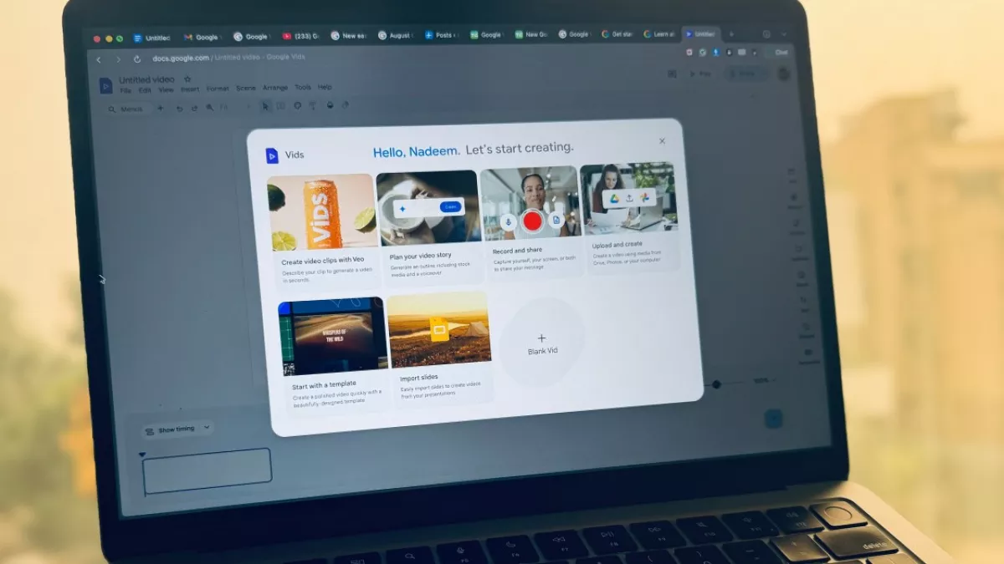
Task: Click the timeline zoom slider handle
Action: tap(716, 384)
